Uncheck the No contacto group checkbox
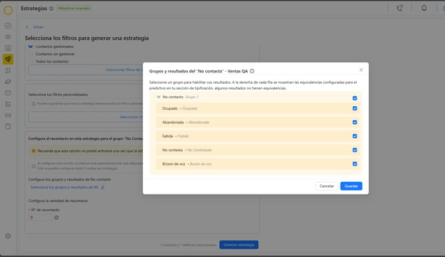This screenshot has width=445, height=257. coord(355,98)
